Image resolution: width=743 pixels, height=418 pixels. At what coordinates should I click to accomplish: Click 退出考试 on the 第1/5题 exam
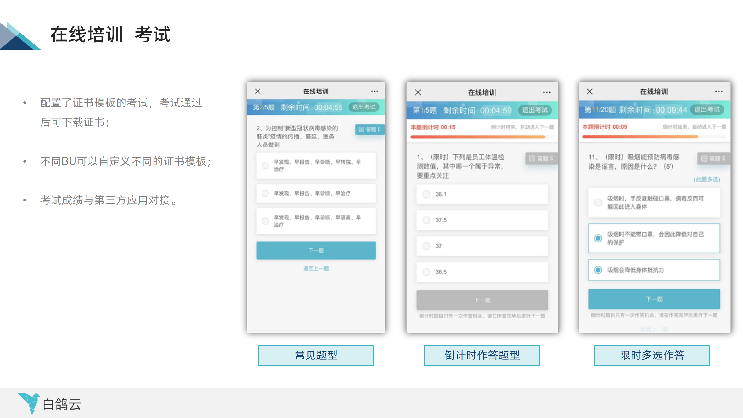point(535,110)
